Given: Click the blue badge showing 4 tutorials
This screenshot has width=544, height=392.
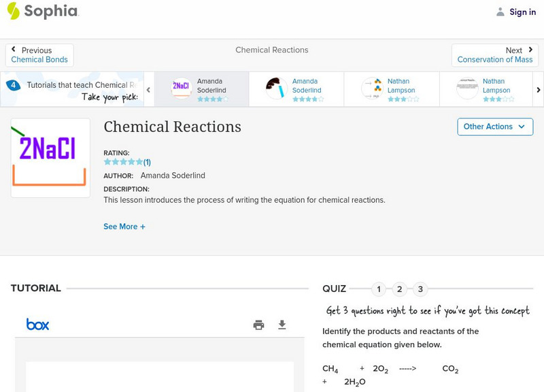Looking at the screenshot, I should 15,84.
